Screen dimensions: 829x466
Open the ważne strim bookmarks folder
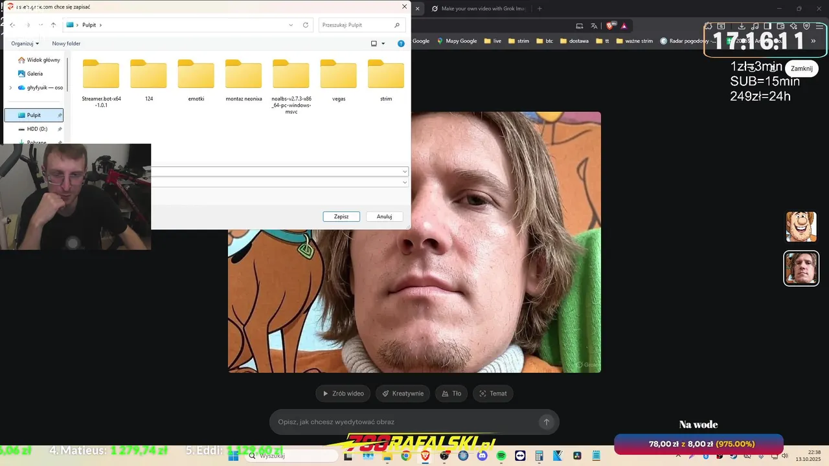coord(634,41)
